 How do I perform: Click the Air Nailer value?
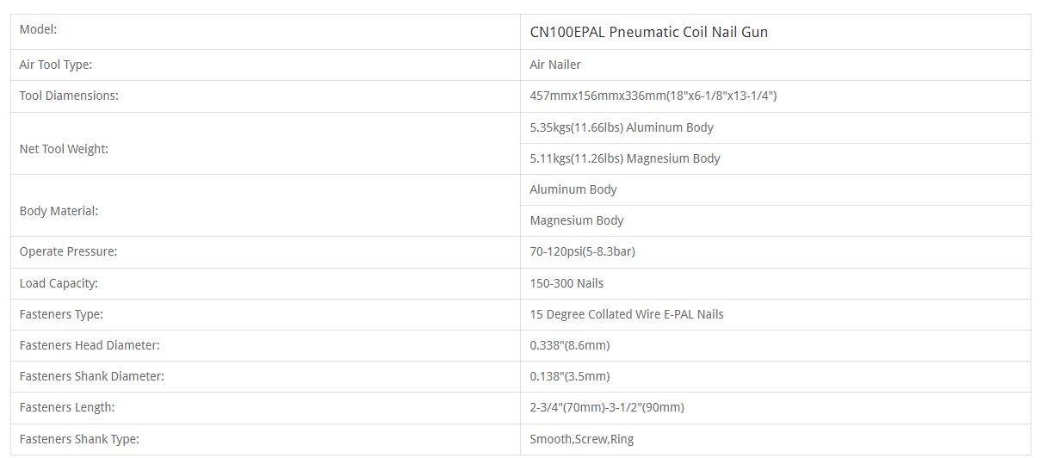[555, 65]
